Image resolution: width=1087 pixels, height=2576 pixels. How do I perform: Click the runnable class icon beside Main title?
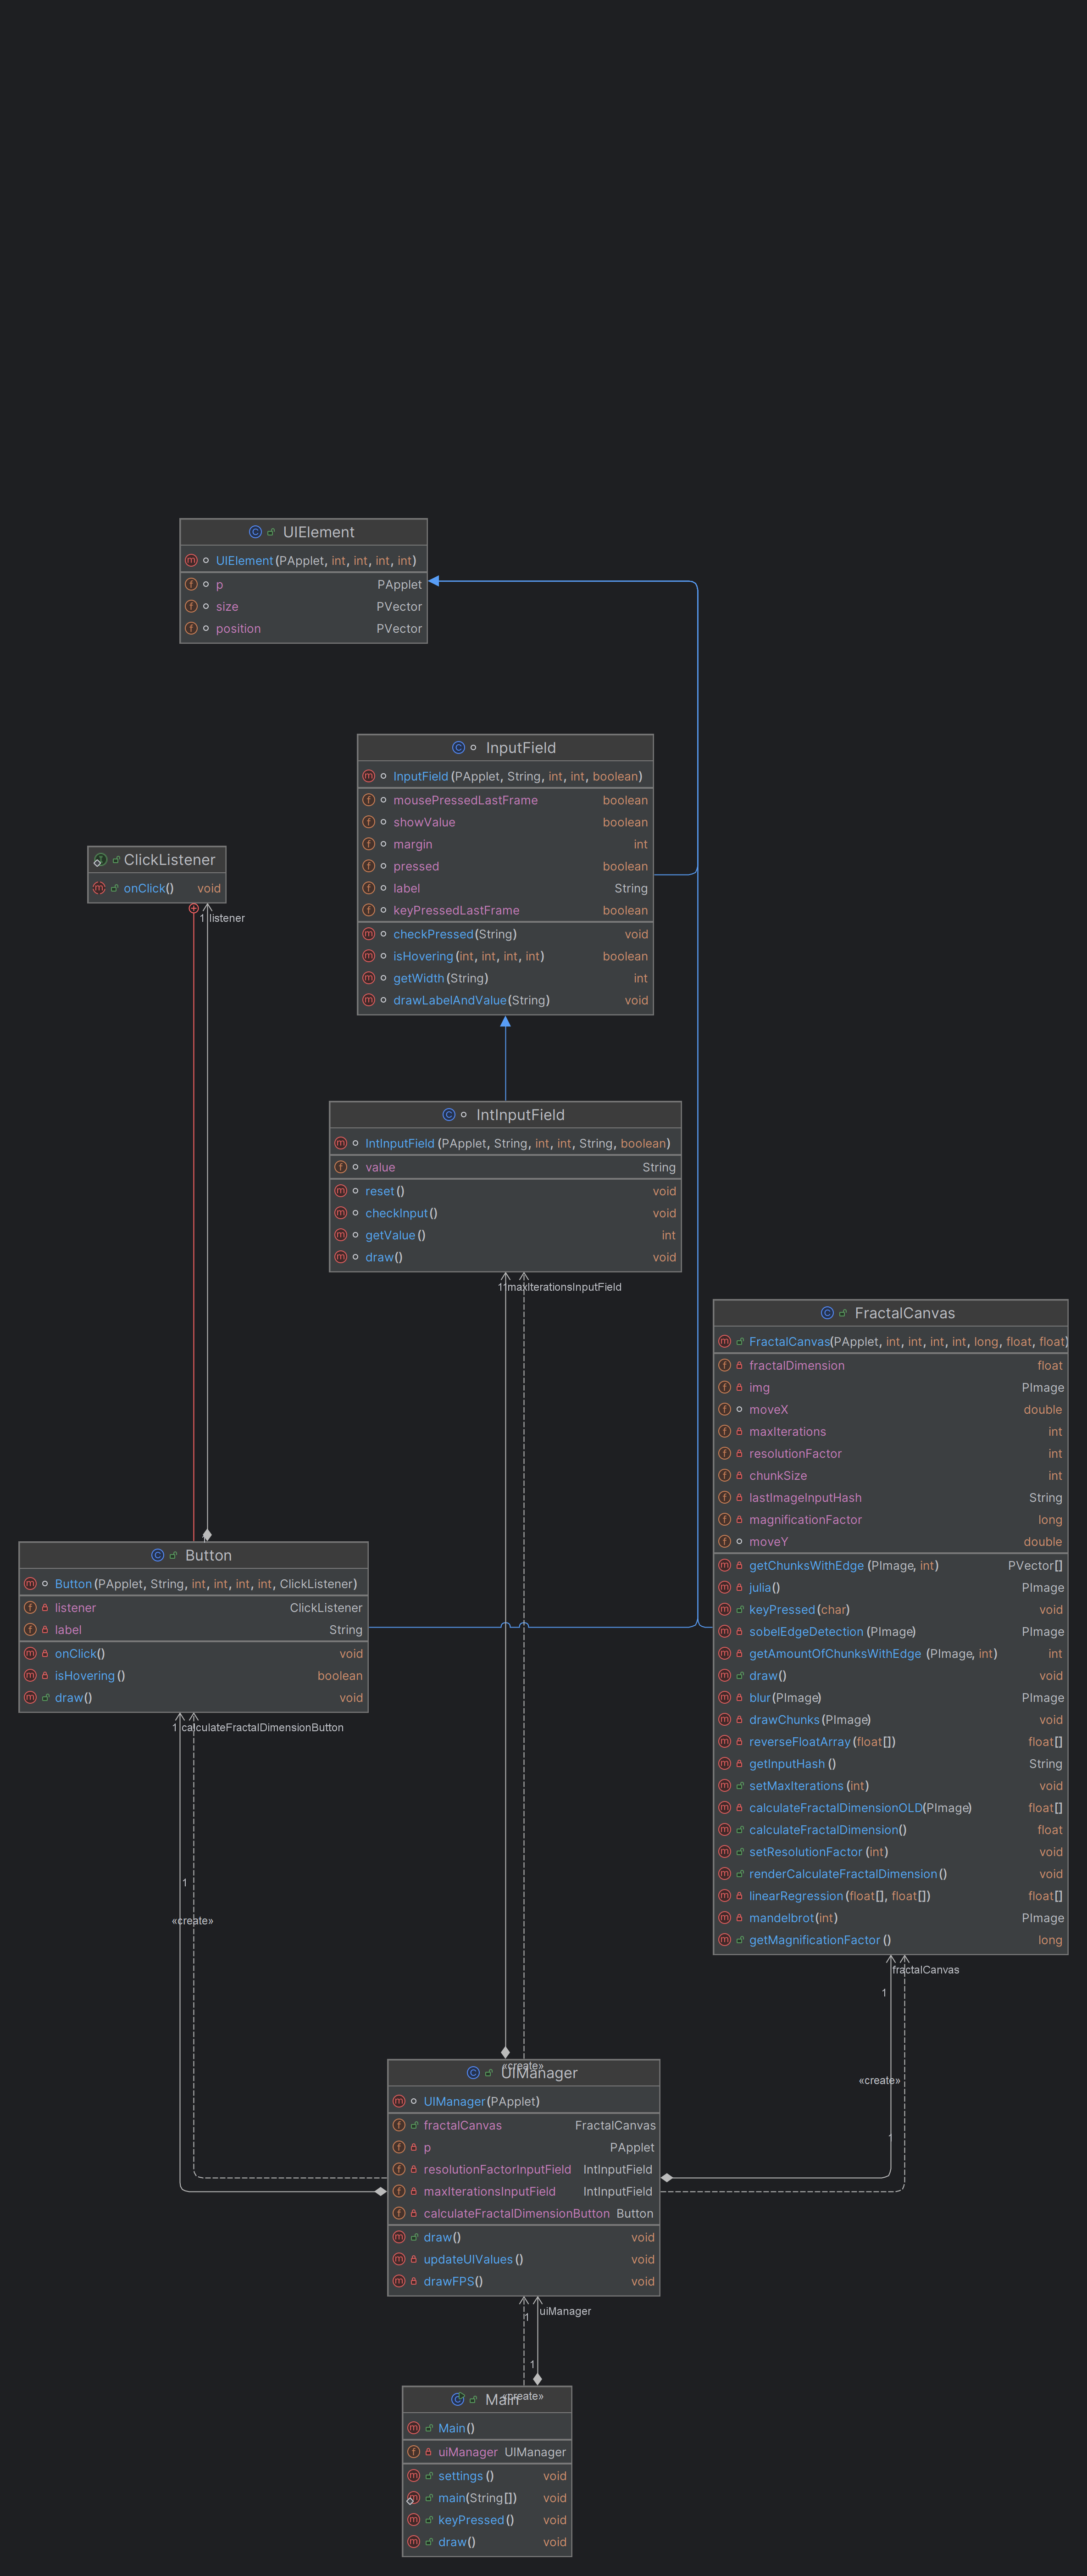coord(458,2399)
